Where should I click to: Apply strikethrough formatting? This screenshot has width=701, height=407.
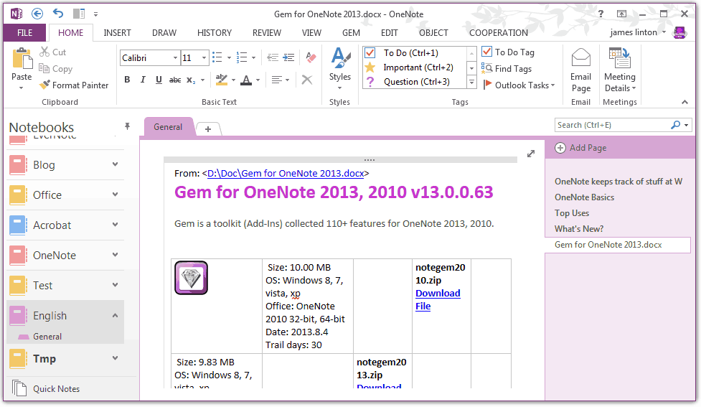click(x=175, y=80)
